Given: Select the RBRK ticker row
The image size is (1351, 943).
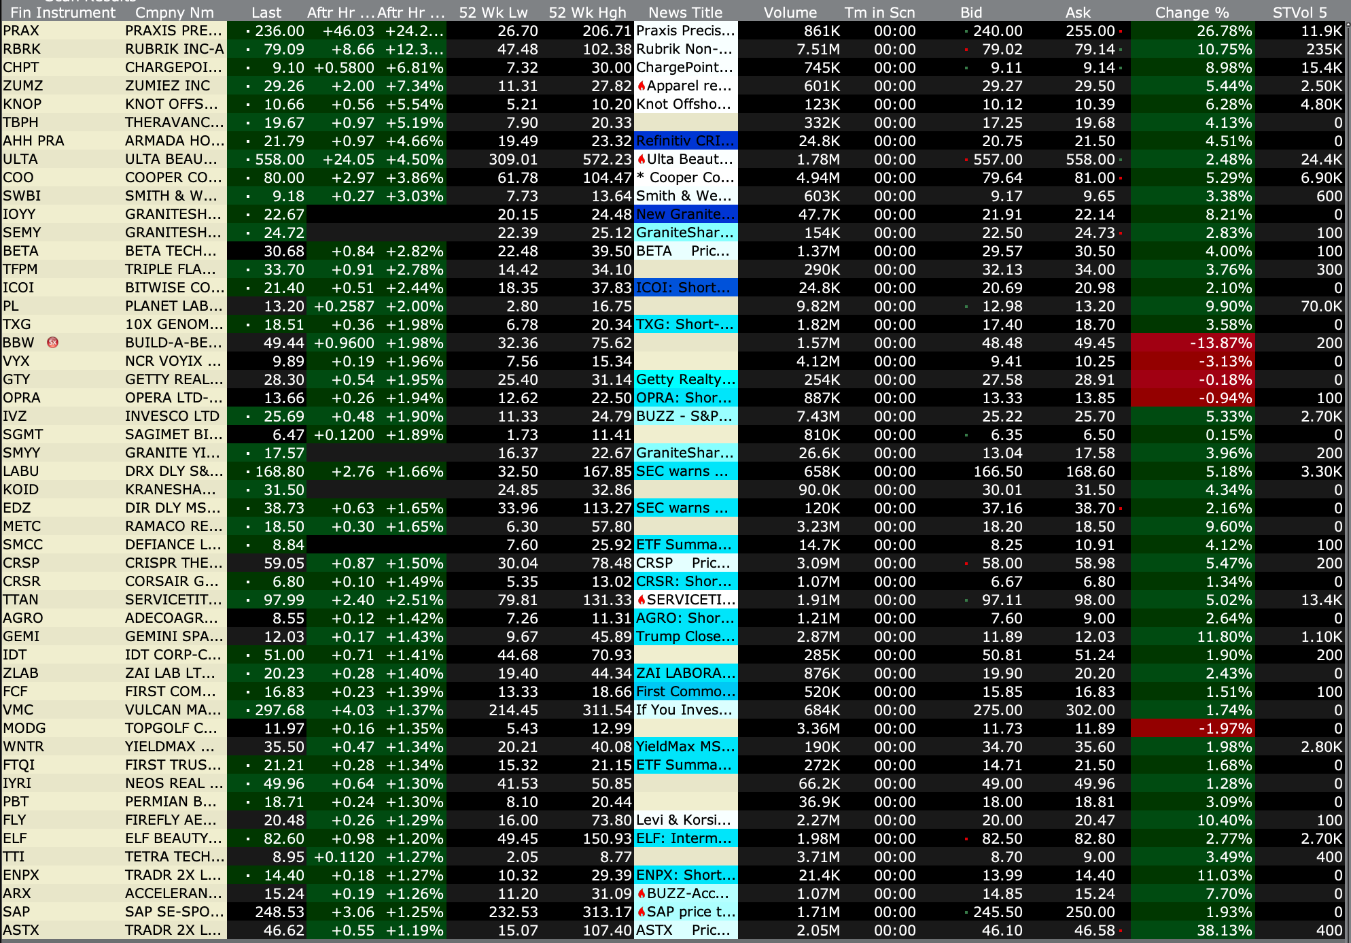Looking at the screenshot, I should point(22,49).
